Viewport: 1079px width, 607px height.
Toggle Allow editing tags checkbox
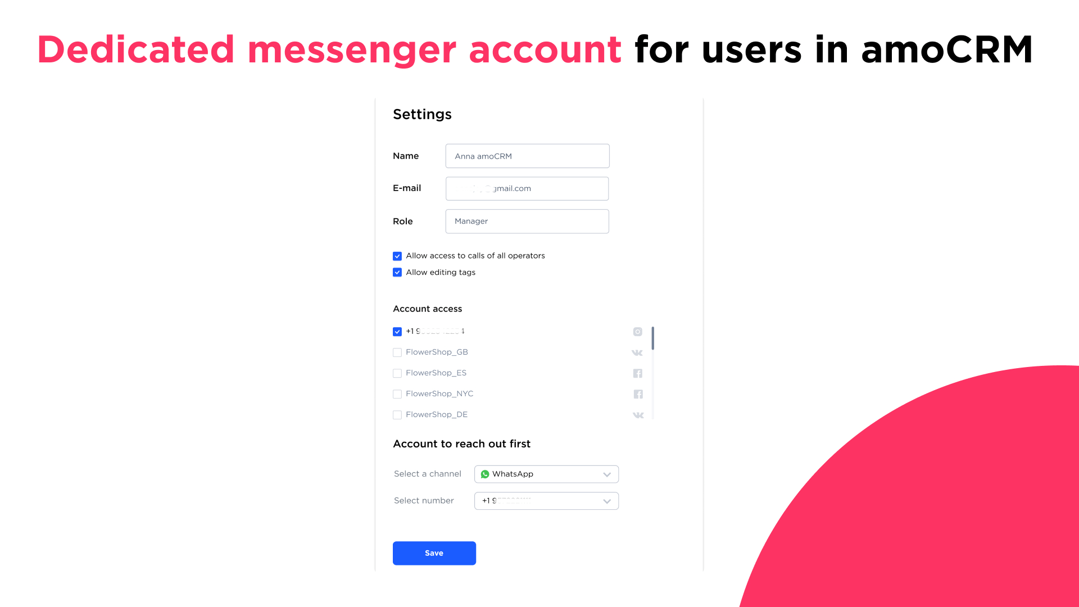397,272
